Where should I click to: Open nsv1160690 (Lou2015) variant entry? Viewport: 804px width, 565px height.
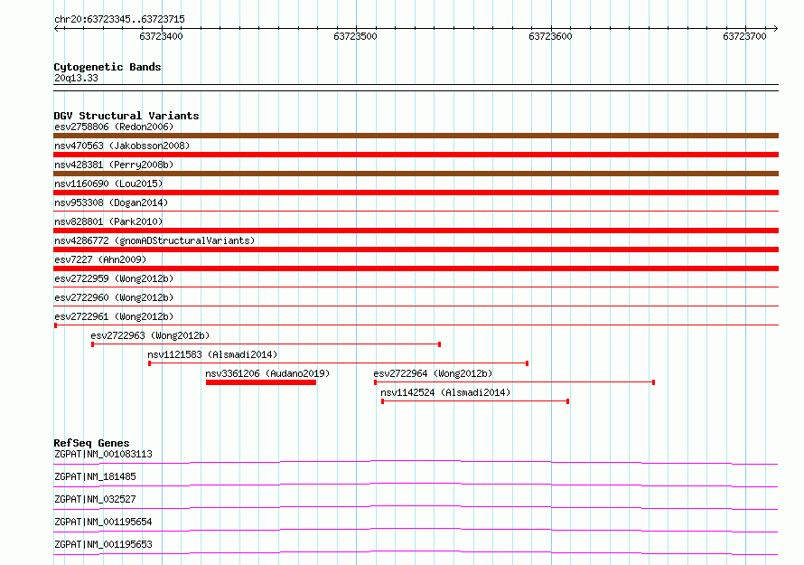(108, 184)
